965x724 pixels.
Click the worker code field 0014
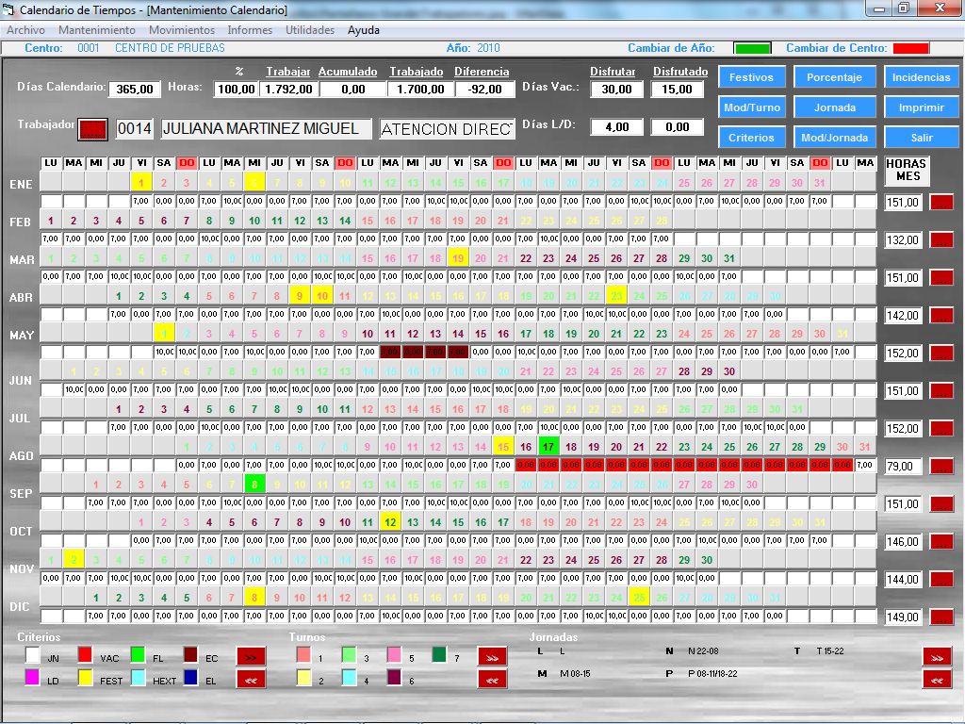(135, 129)
